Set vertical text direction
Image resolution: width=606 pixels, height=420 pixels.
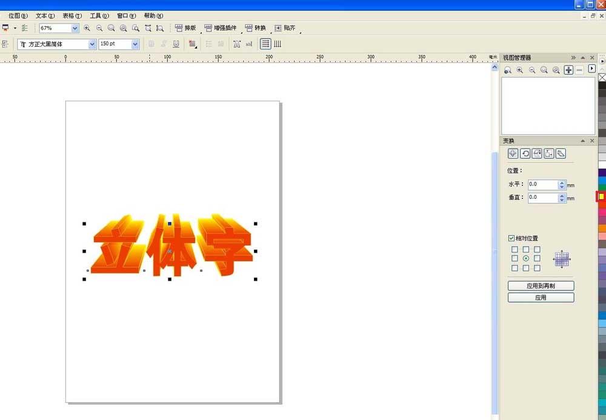click(x=278, y=44)
